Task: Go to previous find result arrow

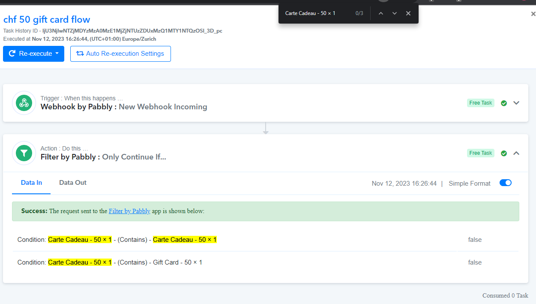Action: (x=381, y=13)
